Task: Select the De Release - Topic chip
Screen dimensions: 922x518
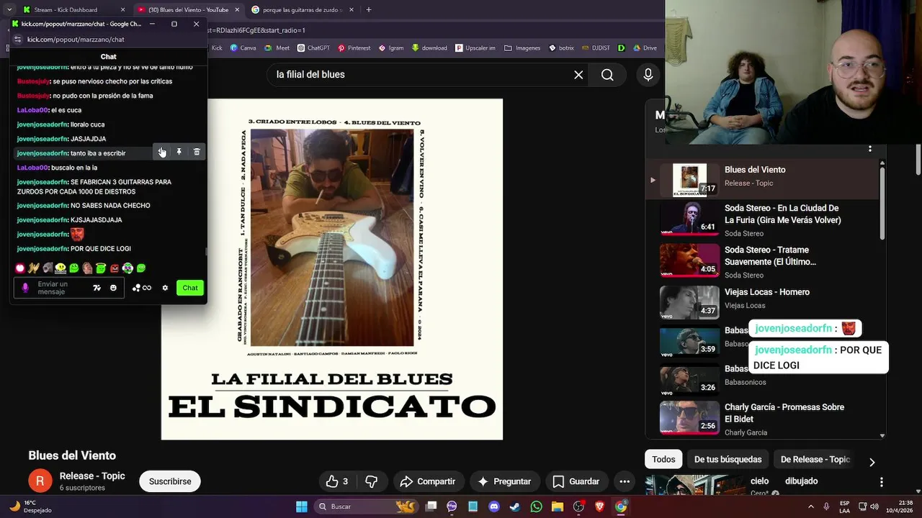Action: 815,459
